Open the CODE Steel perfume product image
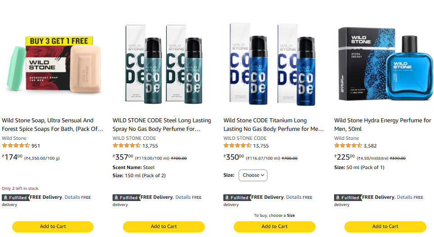The image size is (434, 237). (x=164, y=65)
